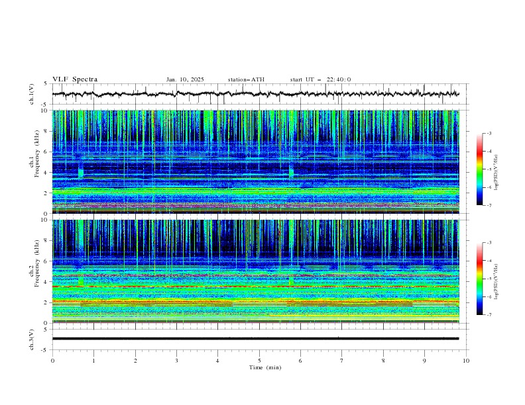
Task: Click the time axis tick label '10'
Action: pos(466,361)
